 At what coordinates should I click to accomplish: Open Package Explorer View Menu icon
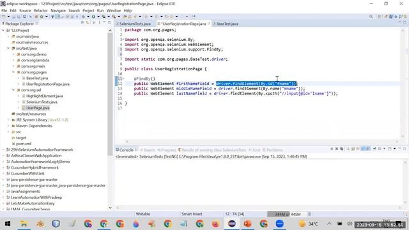click(x=100, y=23)
